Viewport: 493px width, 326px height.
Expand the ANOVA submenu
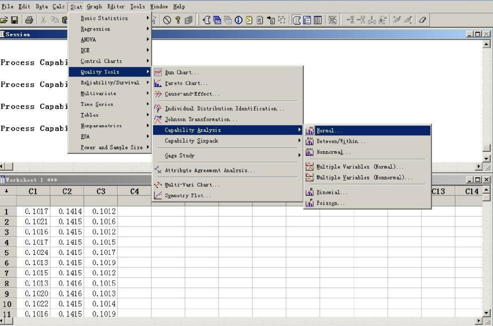(110, 40)
